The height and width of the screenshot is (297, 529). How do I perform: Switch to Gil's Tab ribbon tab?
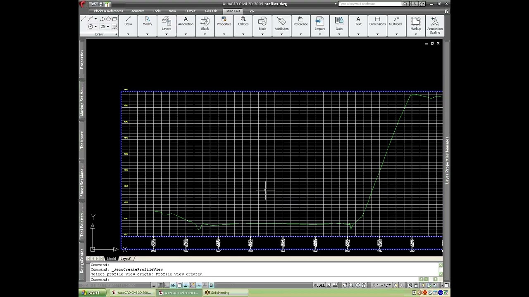(x=211, y=11)
